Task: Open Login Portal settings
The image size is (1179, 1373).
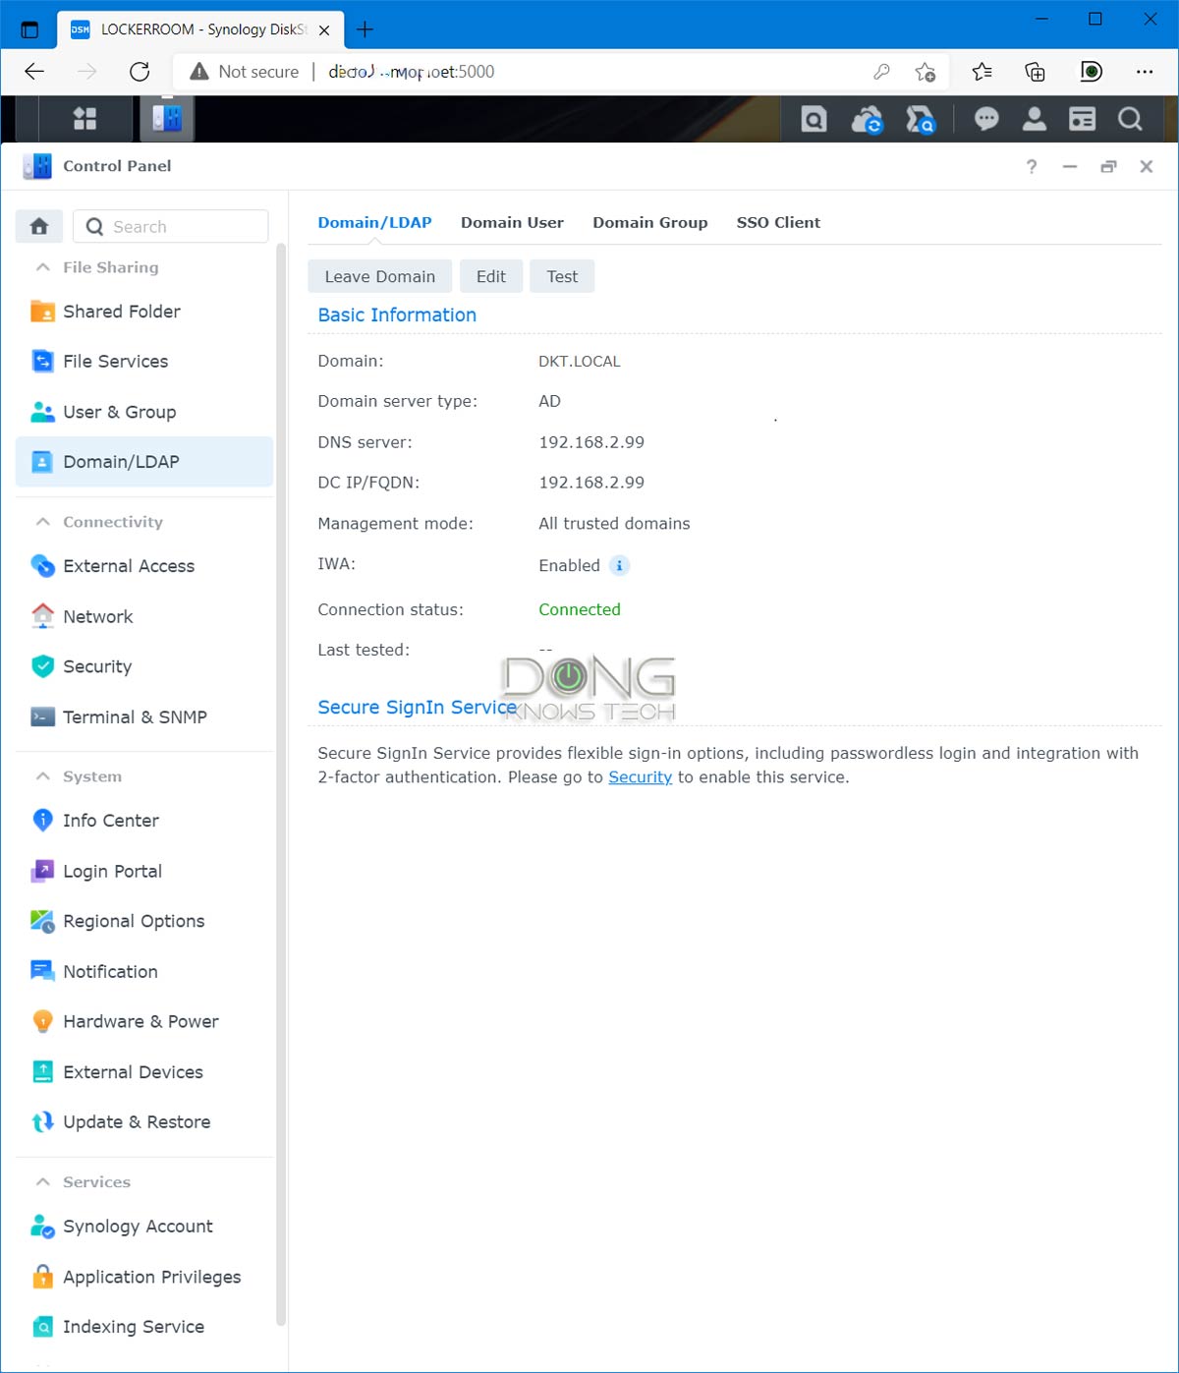Action: click(144, 871)
